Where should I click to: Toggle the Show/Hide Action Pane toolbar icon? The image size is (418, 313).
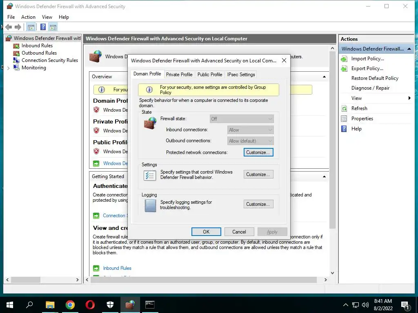[53, 27]
